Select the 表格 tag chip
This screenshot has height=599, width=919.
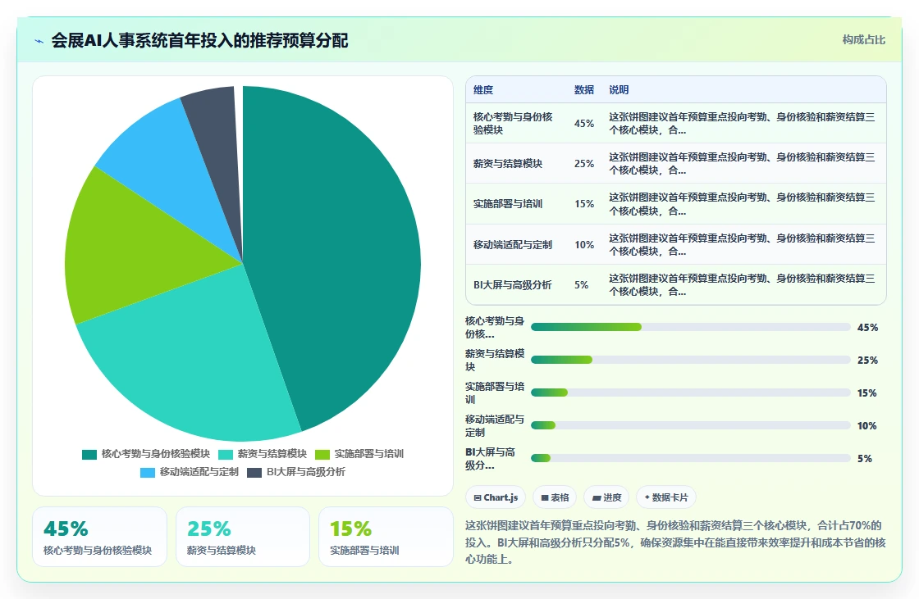click(555, 497)
